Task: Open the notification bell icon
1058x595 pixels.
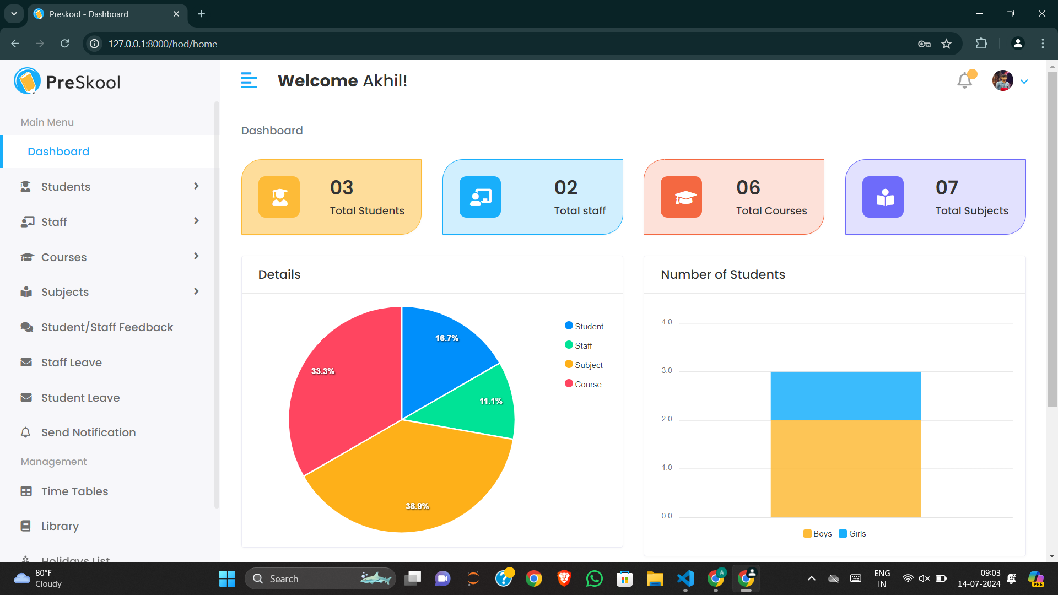Action: [964, 81]
